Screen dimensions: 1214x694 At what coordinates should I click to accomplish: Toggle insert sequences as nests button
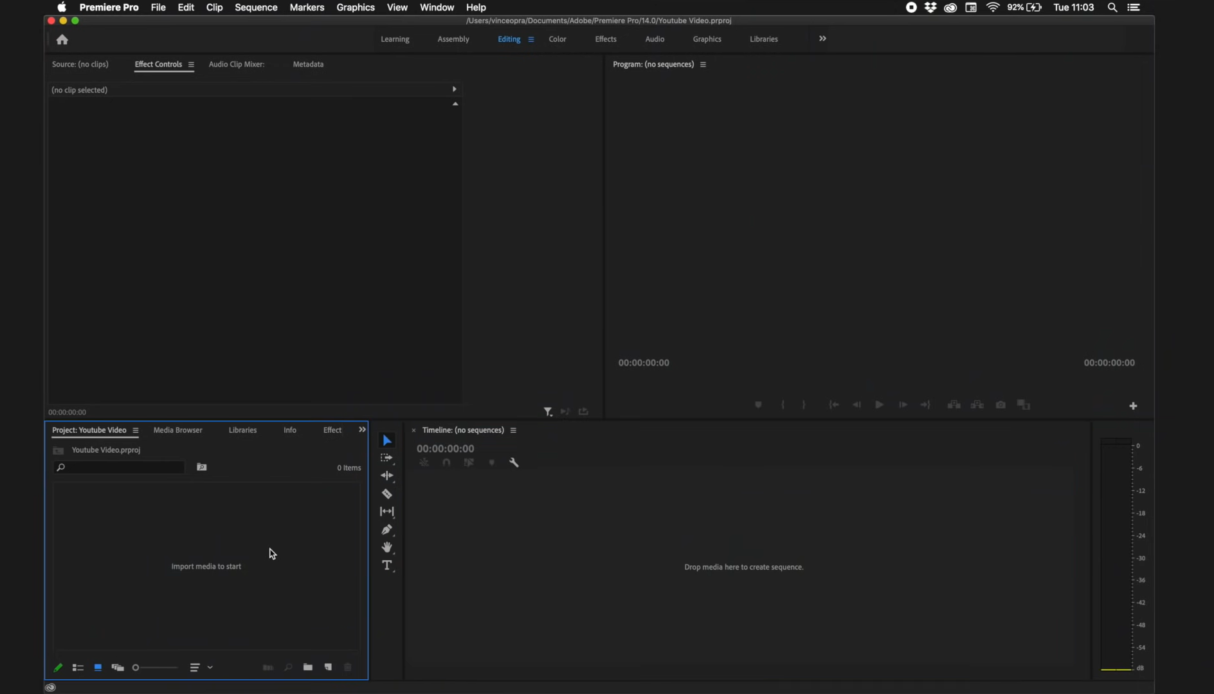(424, 462)
